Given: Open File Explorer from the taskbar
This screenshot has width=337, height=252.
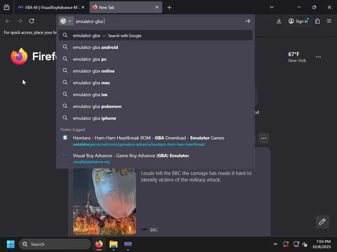Looking at the screenshot, I should (x=113, y=244).
